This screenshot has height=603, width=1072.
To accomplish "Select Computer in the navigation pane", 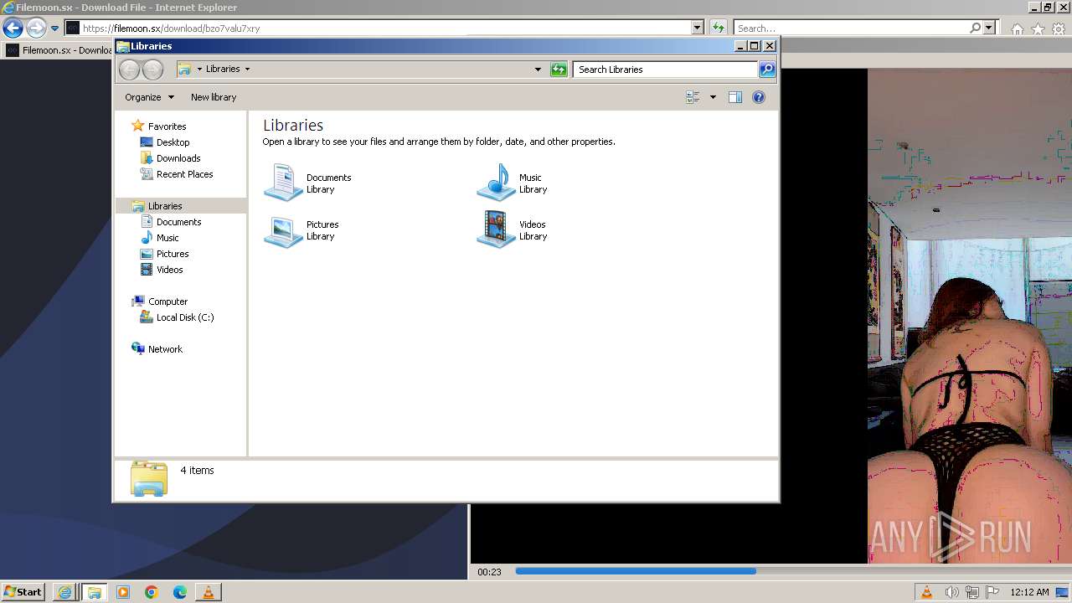I will pyautogui.click(x=167, y=301).
